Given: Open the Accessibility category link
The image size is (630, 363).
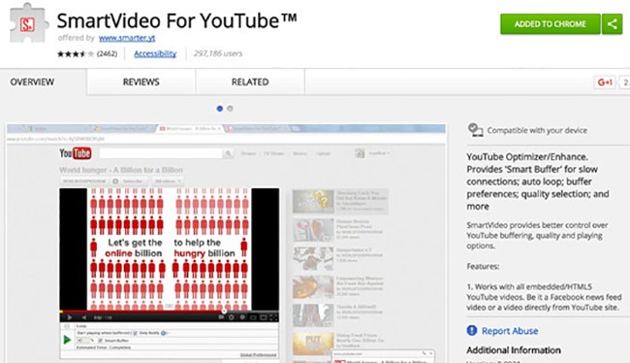Looking at the screenshot, I should coord(155,53).
